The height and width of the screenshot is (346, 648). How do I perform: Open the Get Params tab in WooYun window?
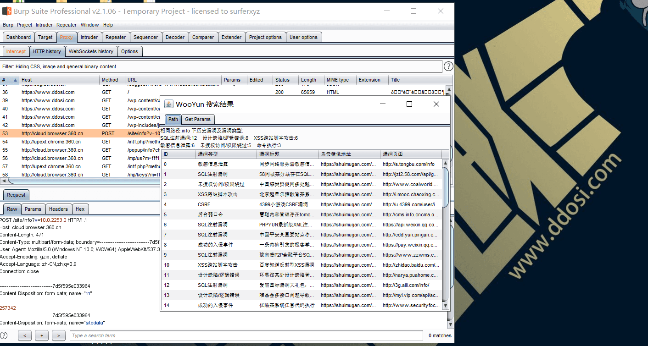[198, 119]
